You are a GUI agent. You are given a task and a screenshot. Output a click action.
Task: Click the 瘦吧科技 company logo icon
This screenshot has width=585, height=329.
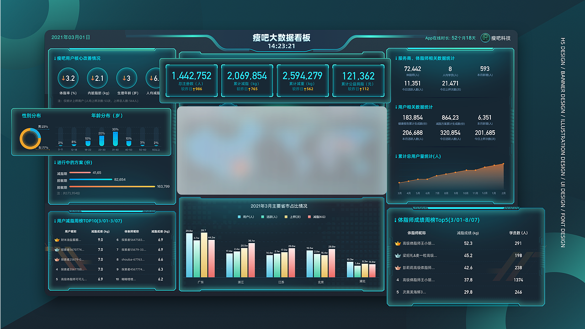[485, 38]
